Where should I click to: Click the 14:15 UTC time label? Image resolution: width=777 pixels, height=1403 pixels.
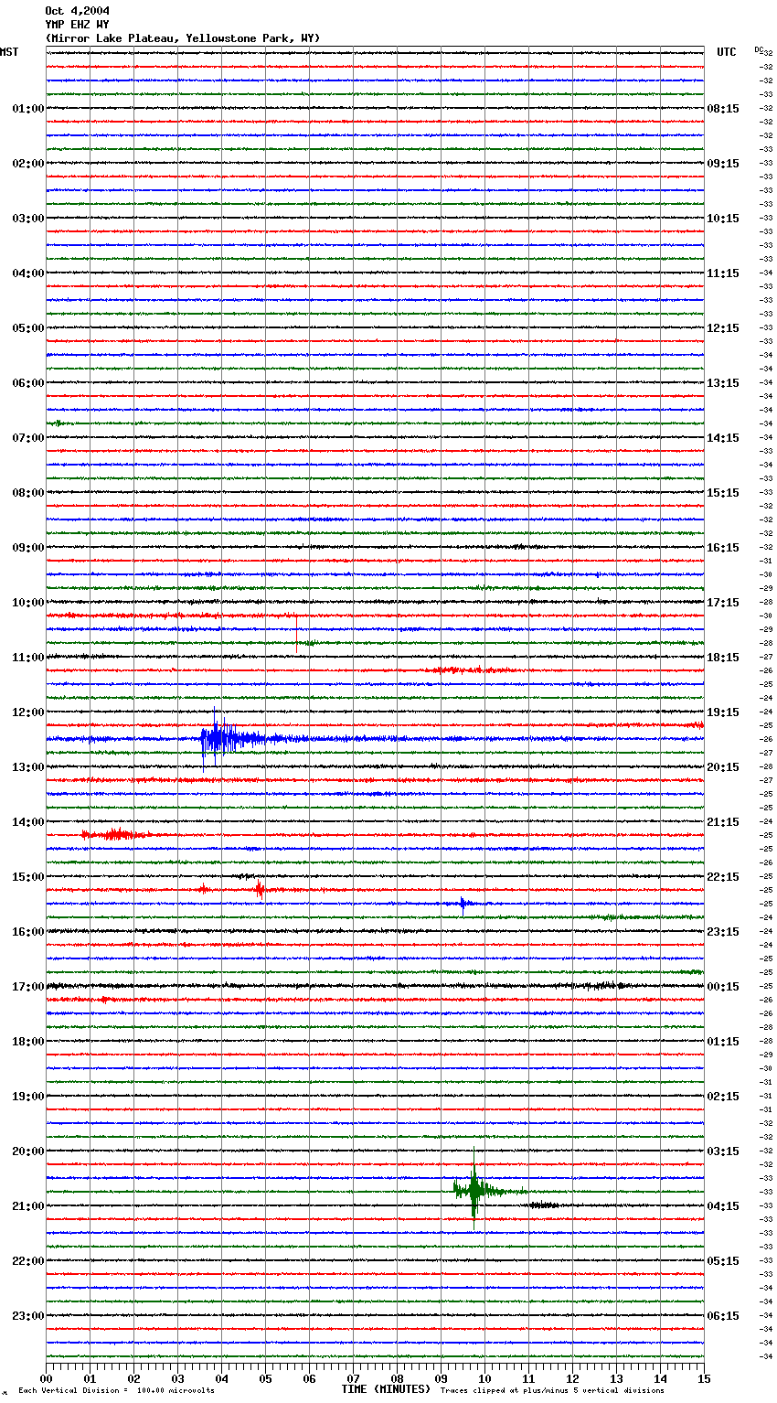coord(723,438)
